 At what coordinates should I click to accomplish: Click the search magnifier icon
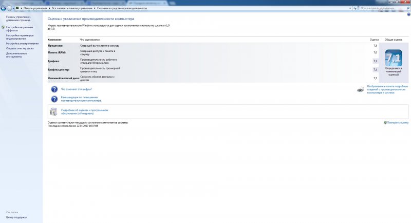click(x=407, y=8)
